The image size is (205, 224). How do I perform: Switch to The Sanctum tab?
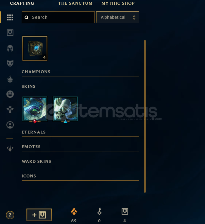tap(75, 3)
